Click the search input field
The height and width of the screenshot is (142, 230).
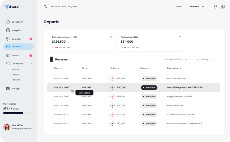pos(79,7)
